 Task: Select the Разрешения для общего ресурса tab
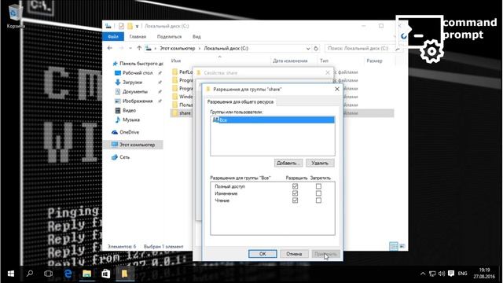240,101
